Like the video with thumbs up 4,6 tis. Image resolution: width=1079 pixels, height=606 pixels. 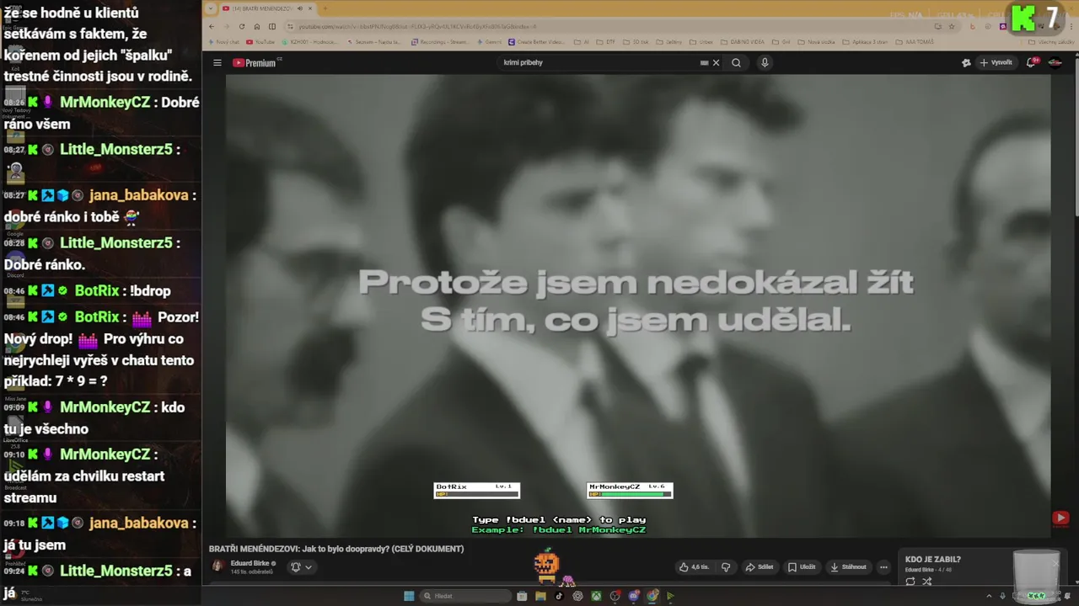point(694,567)
